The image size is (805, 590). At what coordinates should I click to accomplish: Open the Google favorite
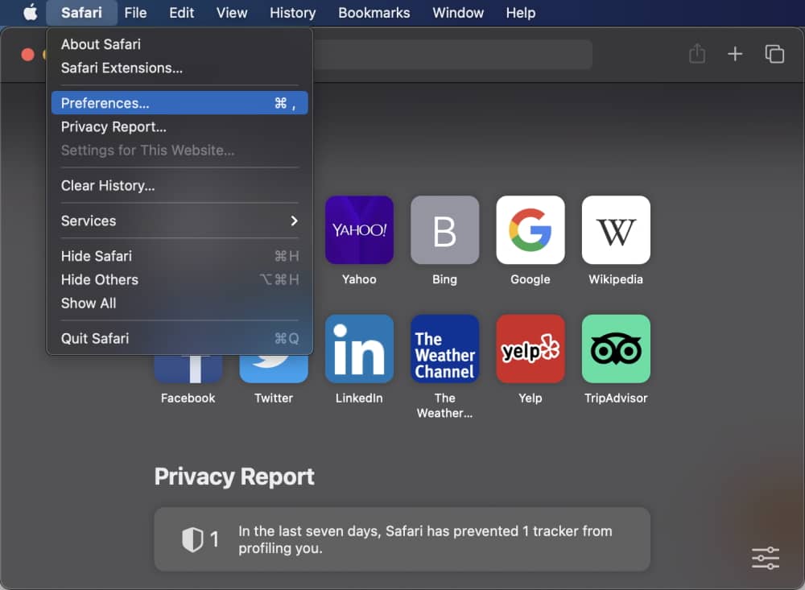coord(530,230)
